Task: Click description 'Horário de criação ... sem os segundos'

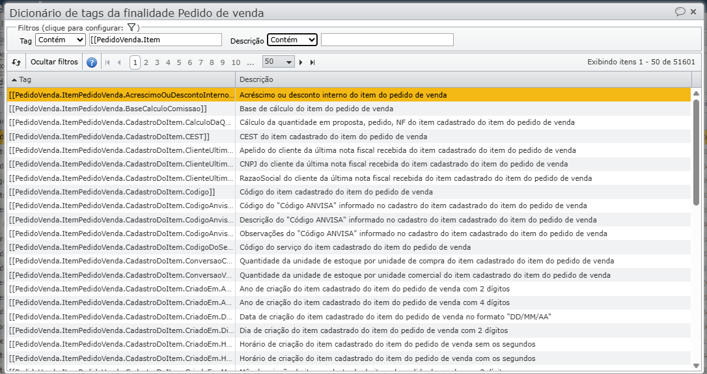Action: pos(387,344)
